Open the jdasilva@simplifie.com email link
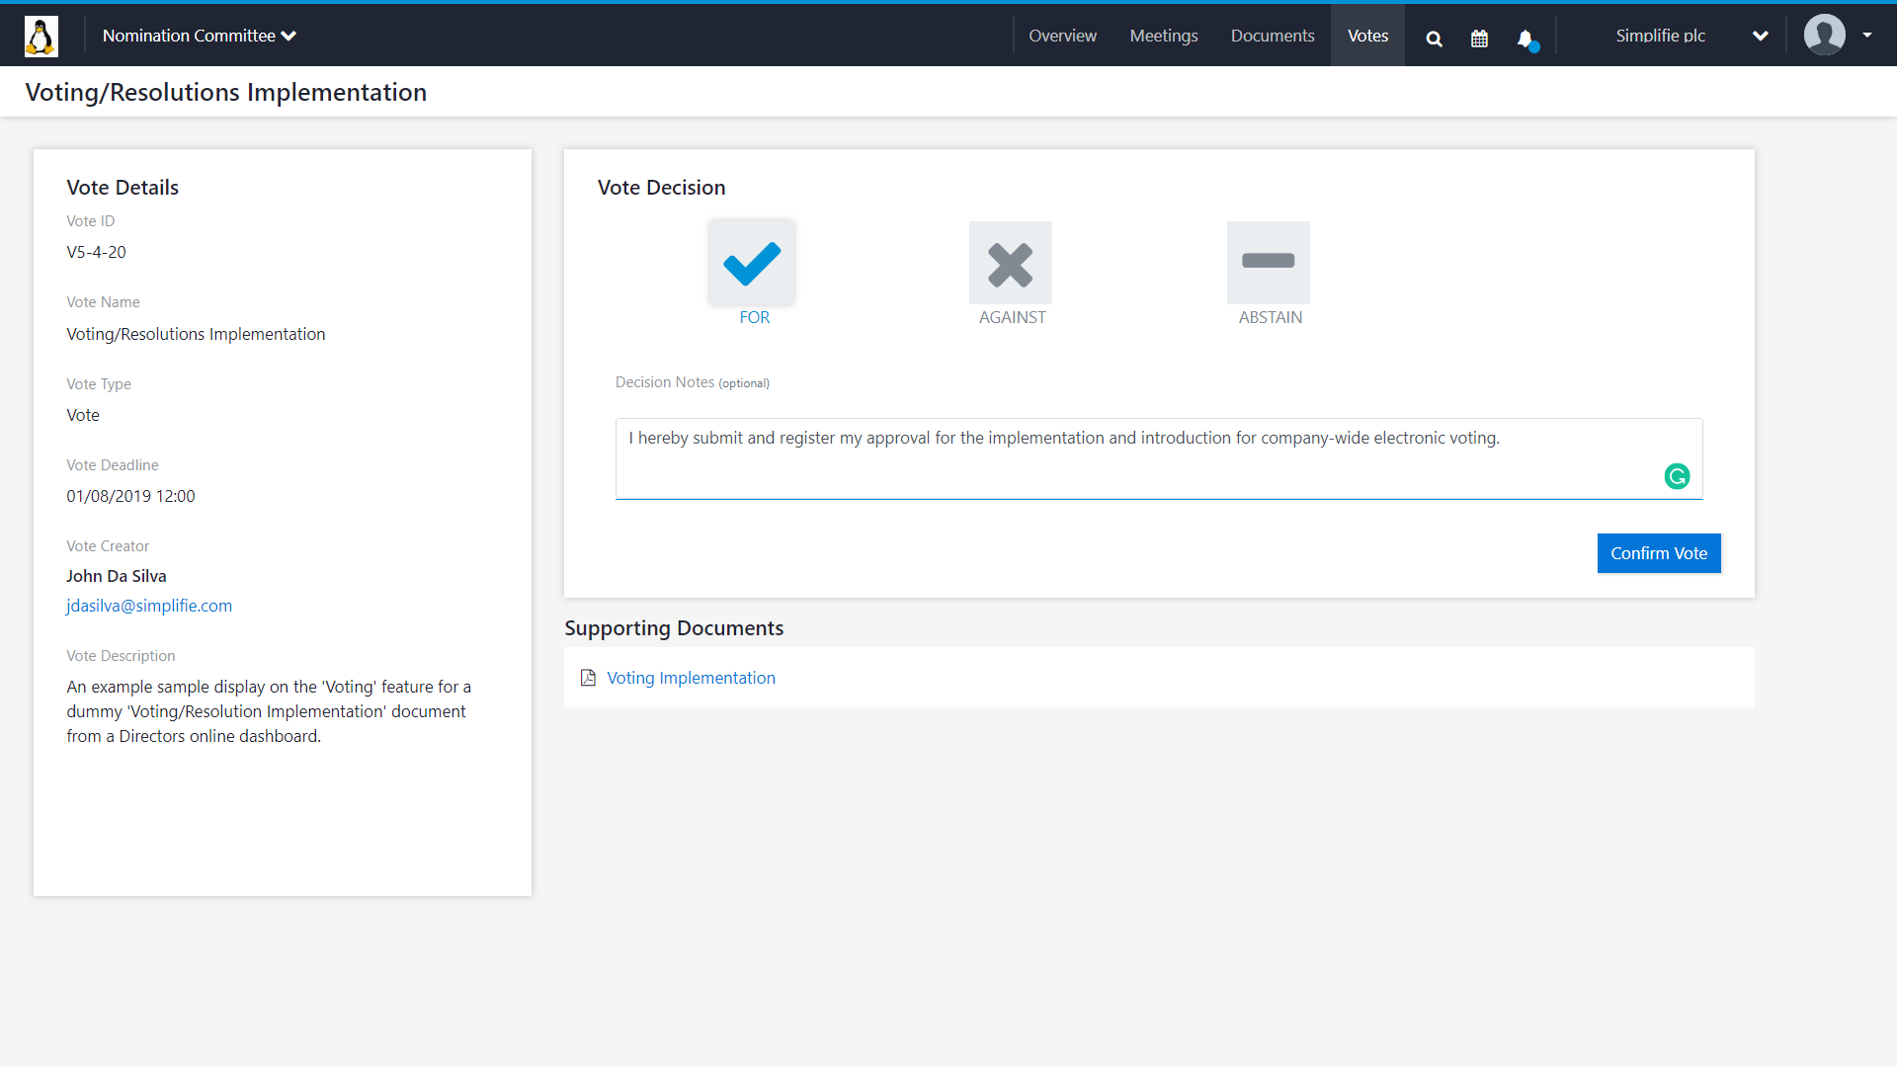Screen dimensions: 1897x1067 (x=149, y=606)
